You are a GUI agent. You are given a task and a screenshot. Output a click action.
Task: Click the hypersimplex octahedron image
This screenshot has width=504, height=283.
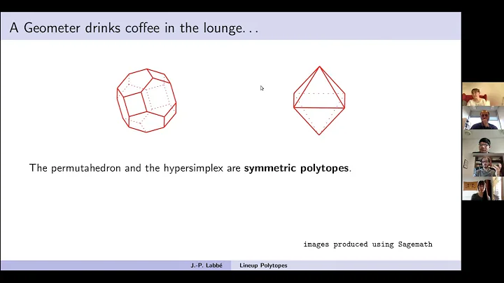click(x=319, y=101)
